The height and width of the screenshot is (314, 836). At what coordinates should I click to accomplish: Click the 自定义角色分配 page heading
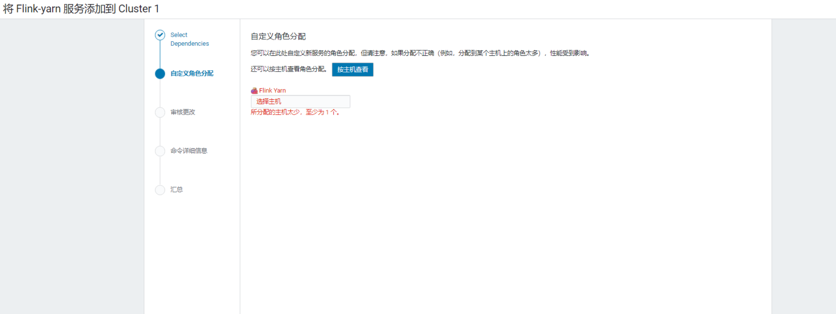(x=278, y=37)
